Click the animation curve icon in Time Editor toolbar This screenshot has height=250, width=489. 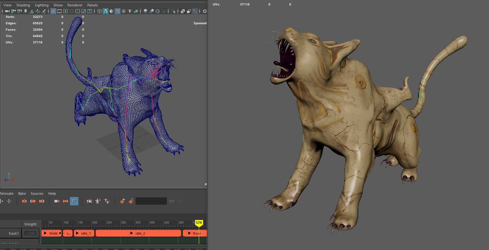coord(89,201)
